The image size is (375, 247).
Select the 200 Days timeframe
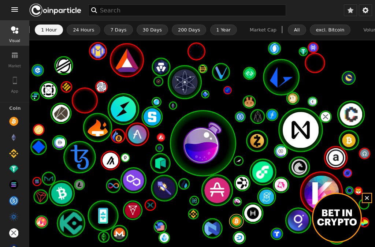[189, 30]
